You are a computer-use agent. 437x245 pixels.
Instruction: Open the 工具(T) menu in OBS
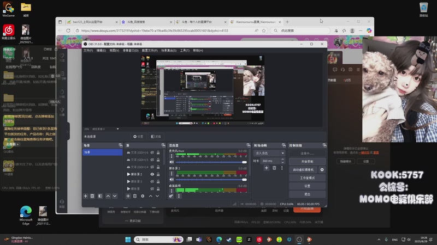pyautogui.click(x=185, y=51)
